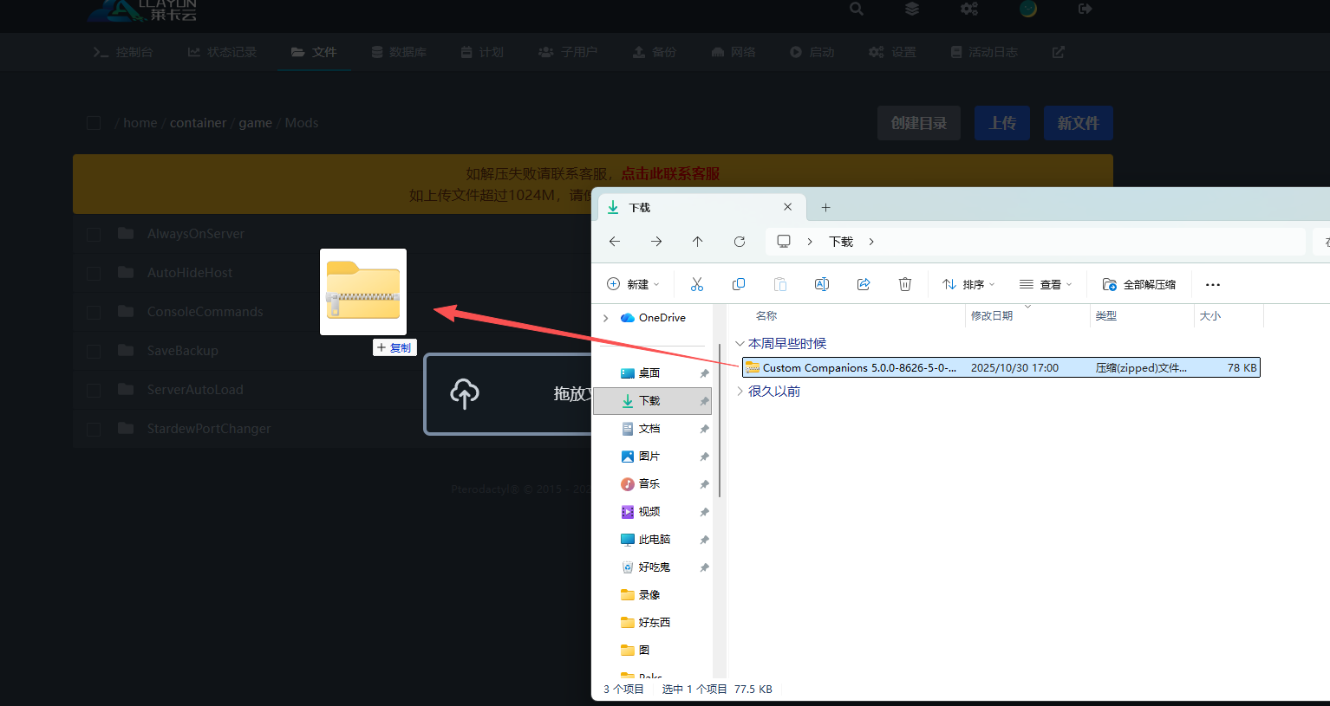Expand the 很久以前 file group
The width and height of the screenshot is (1330, 706).
pyautogui.click(x=740, y=392)
